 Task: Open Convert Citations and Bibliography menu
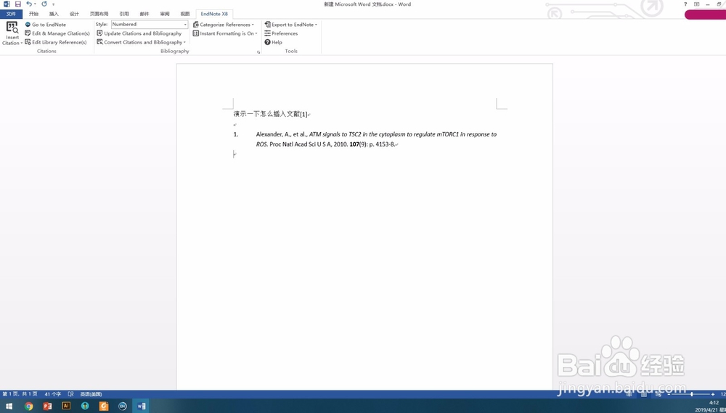(x=142, y=42)
